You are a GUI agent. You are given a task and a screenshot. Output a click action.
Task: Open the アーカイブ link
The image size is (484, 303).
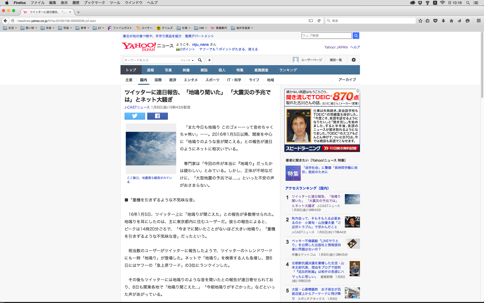pyautogui.click(x=347, y=80)
